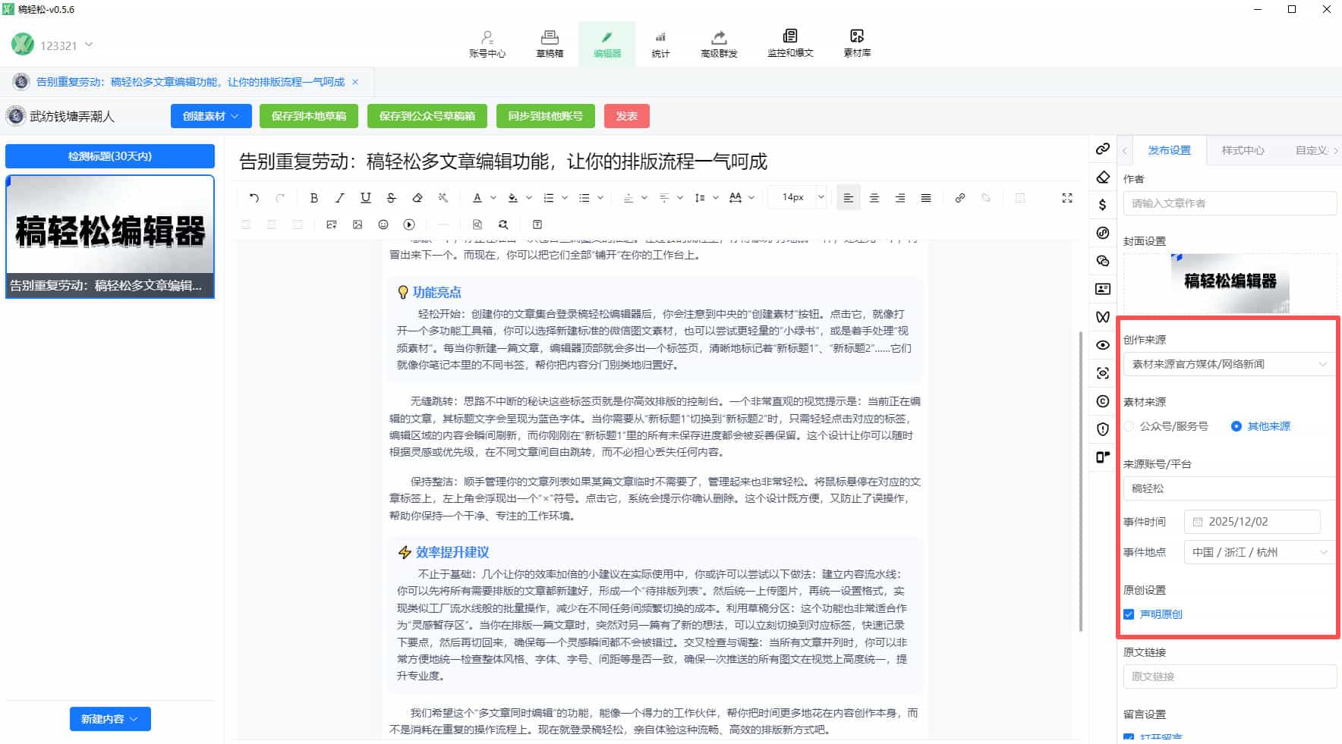Select the 其他来源 radio button

pos(1236,426)
